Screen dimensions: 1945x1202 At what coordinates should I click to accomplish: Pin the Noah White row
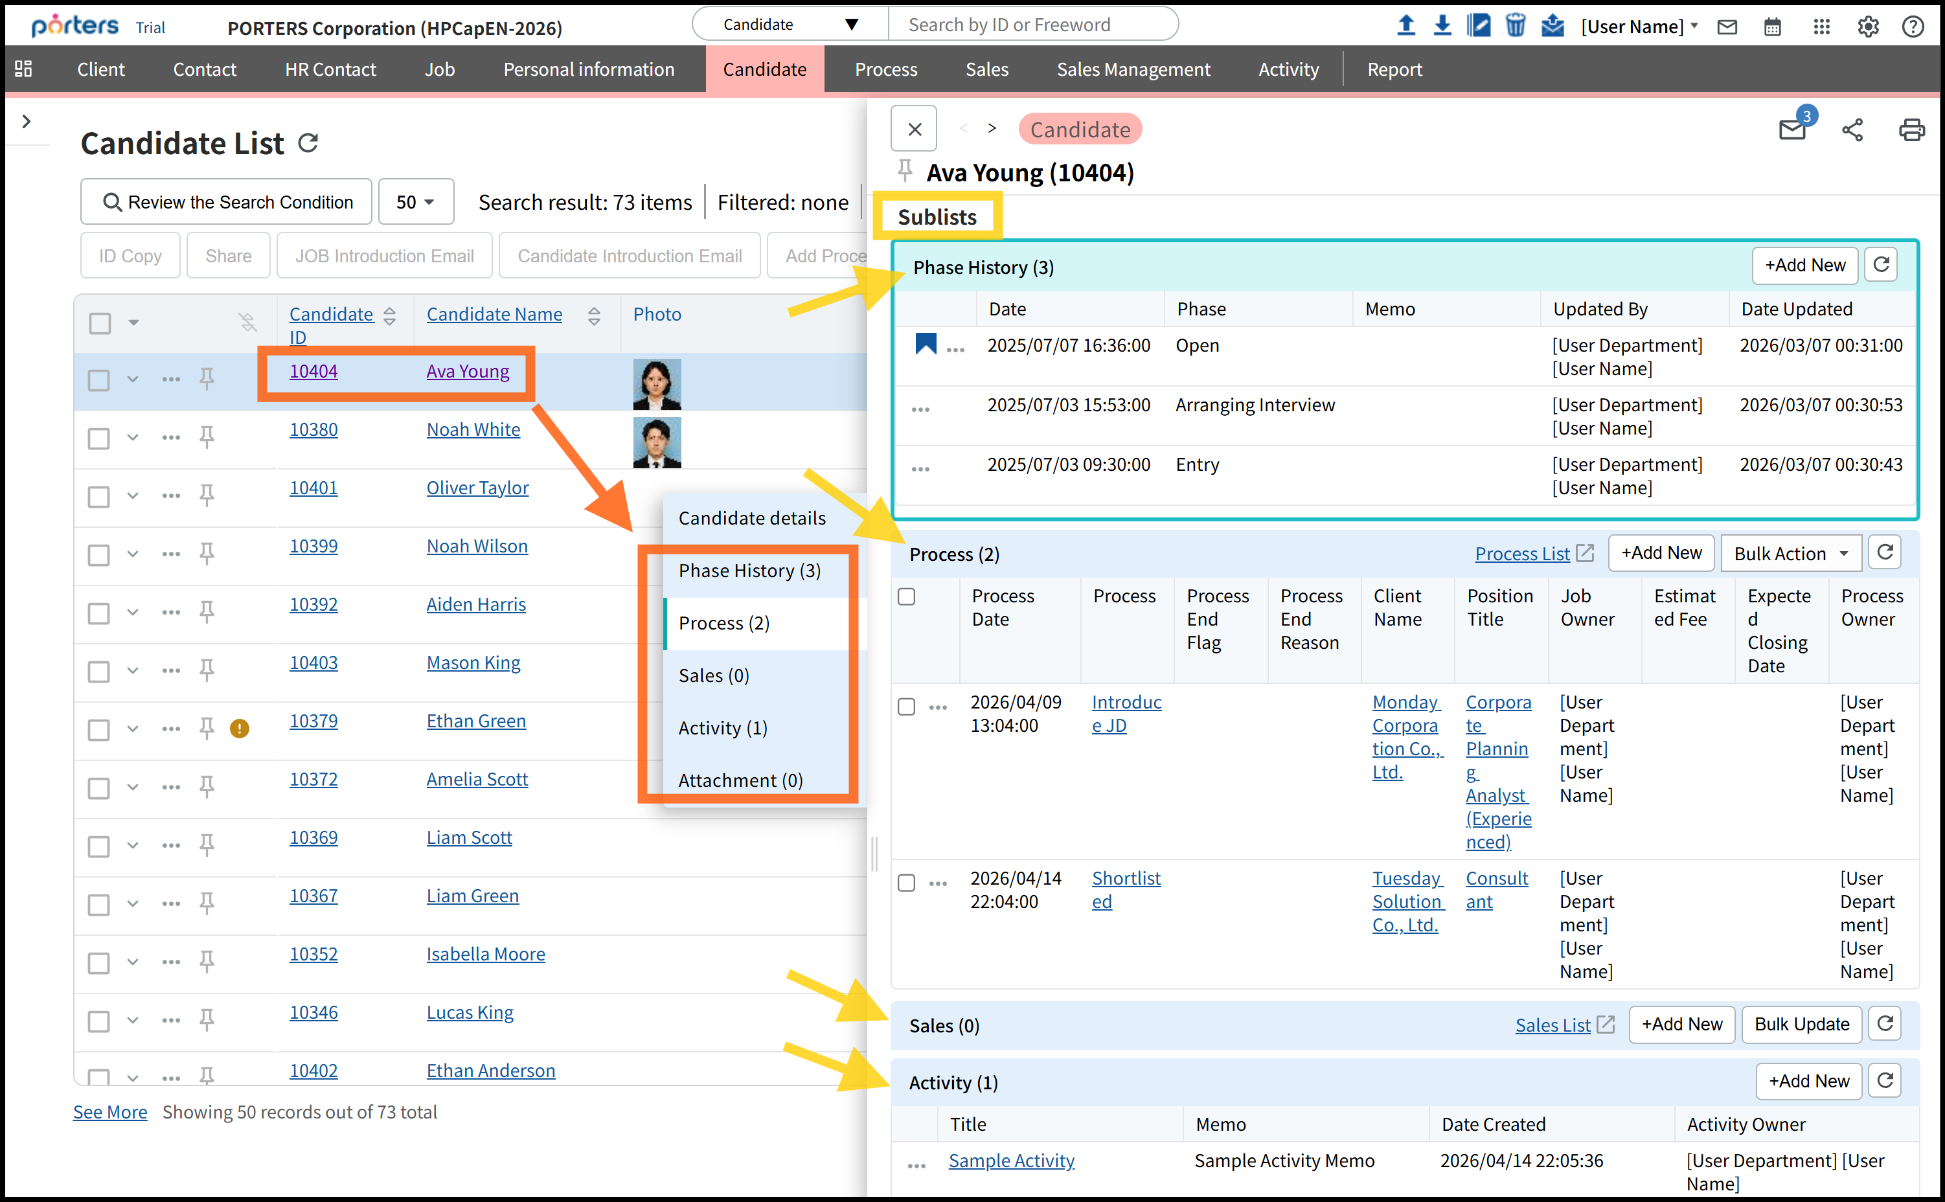(207, 437)
